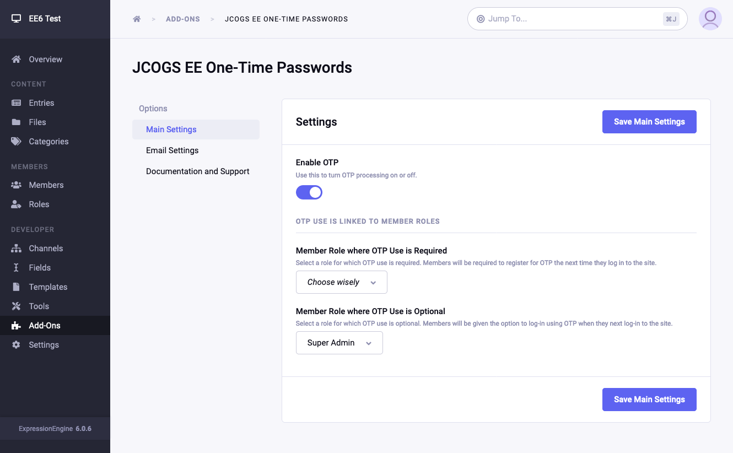
Task: Click the Fields text-cursor icon
Action: coord(16,268)
